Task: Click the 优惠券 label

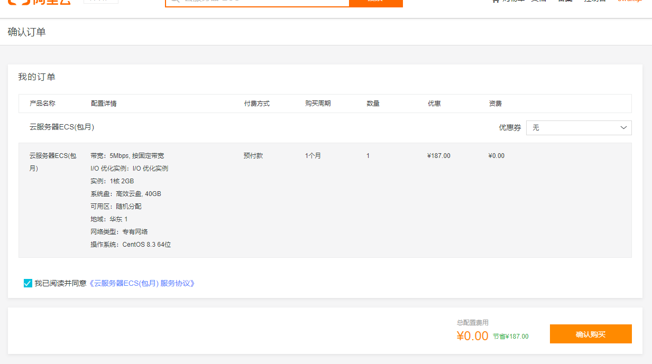Action: [x=510, y=128]
